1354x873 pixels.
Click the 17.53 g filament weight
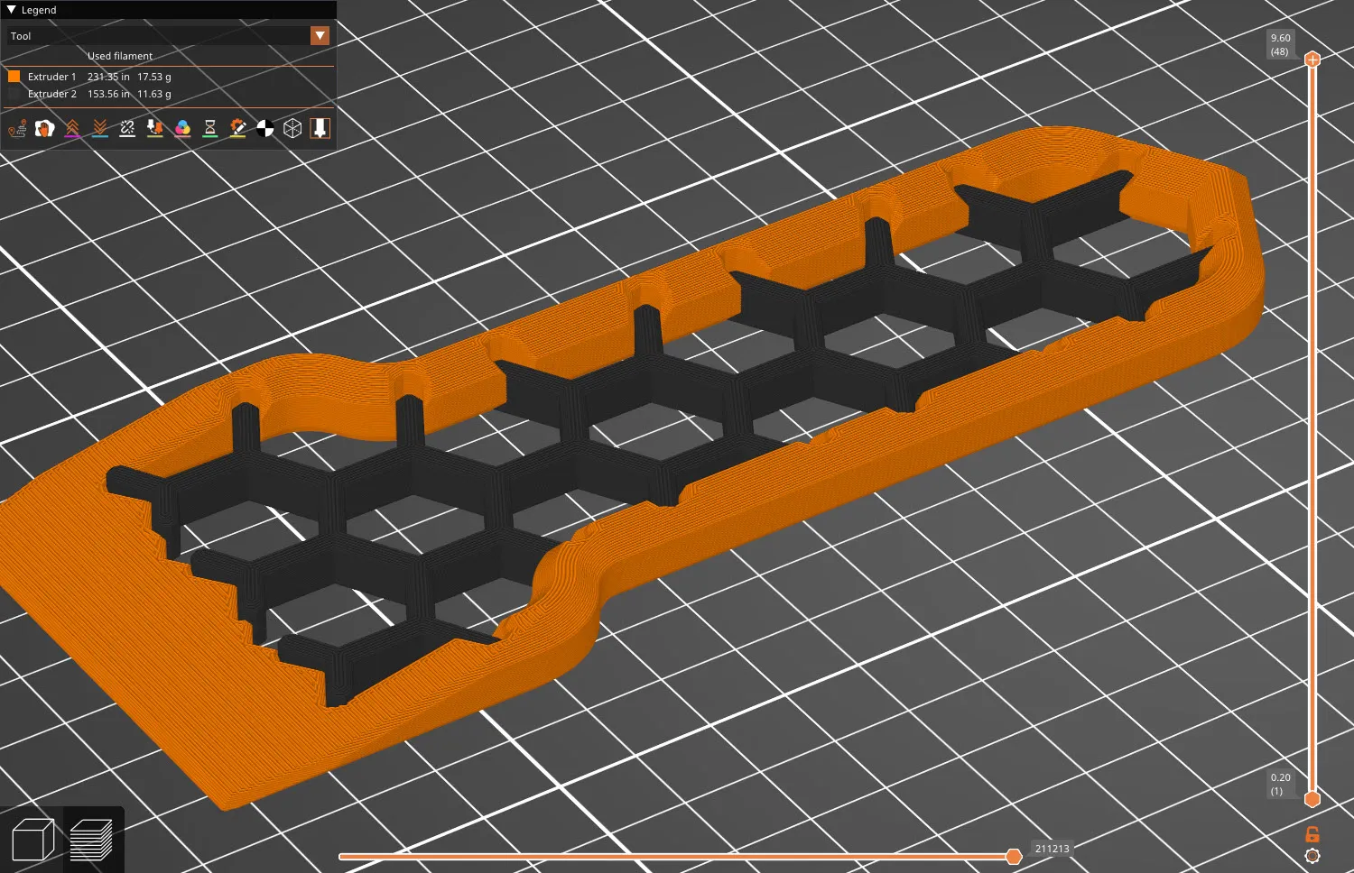click(154, 77)
